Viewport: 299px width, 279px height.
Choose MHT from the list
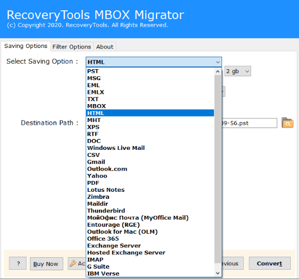point(150,120)
